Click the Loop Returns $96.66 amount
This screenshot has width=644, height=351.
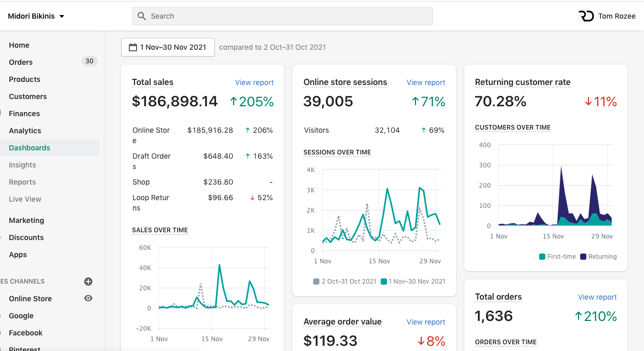221,198
